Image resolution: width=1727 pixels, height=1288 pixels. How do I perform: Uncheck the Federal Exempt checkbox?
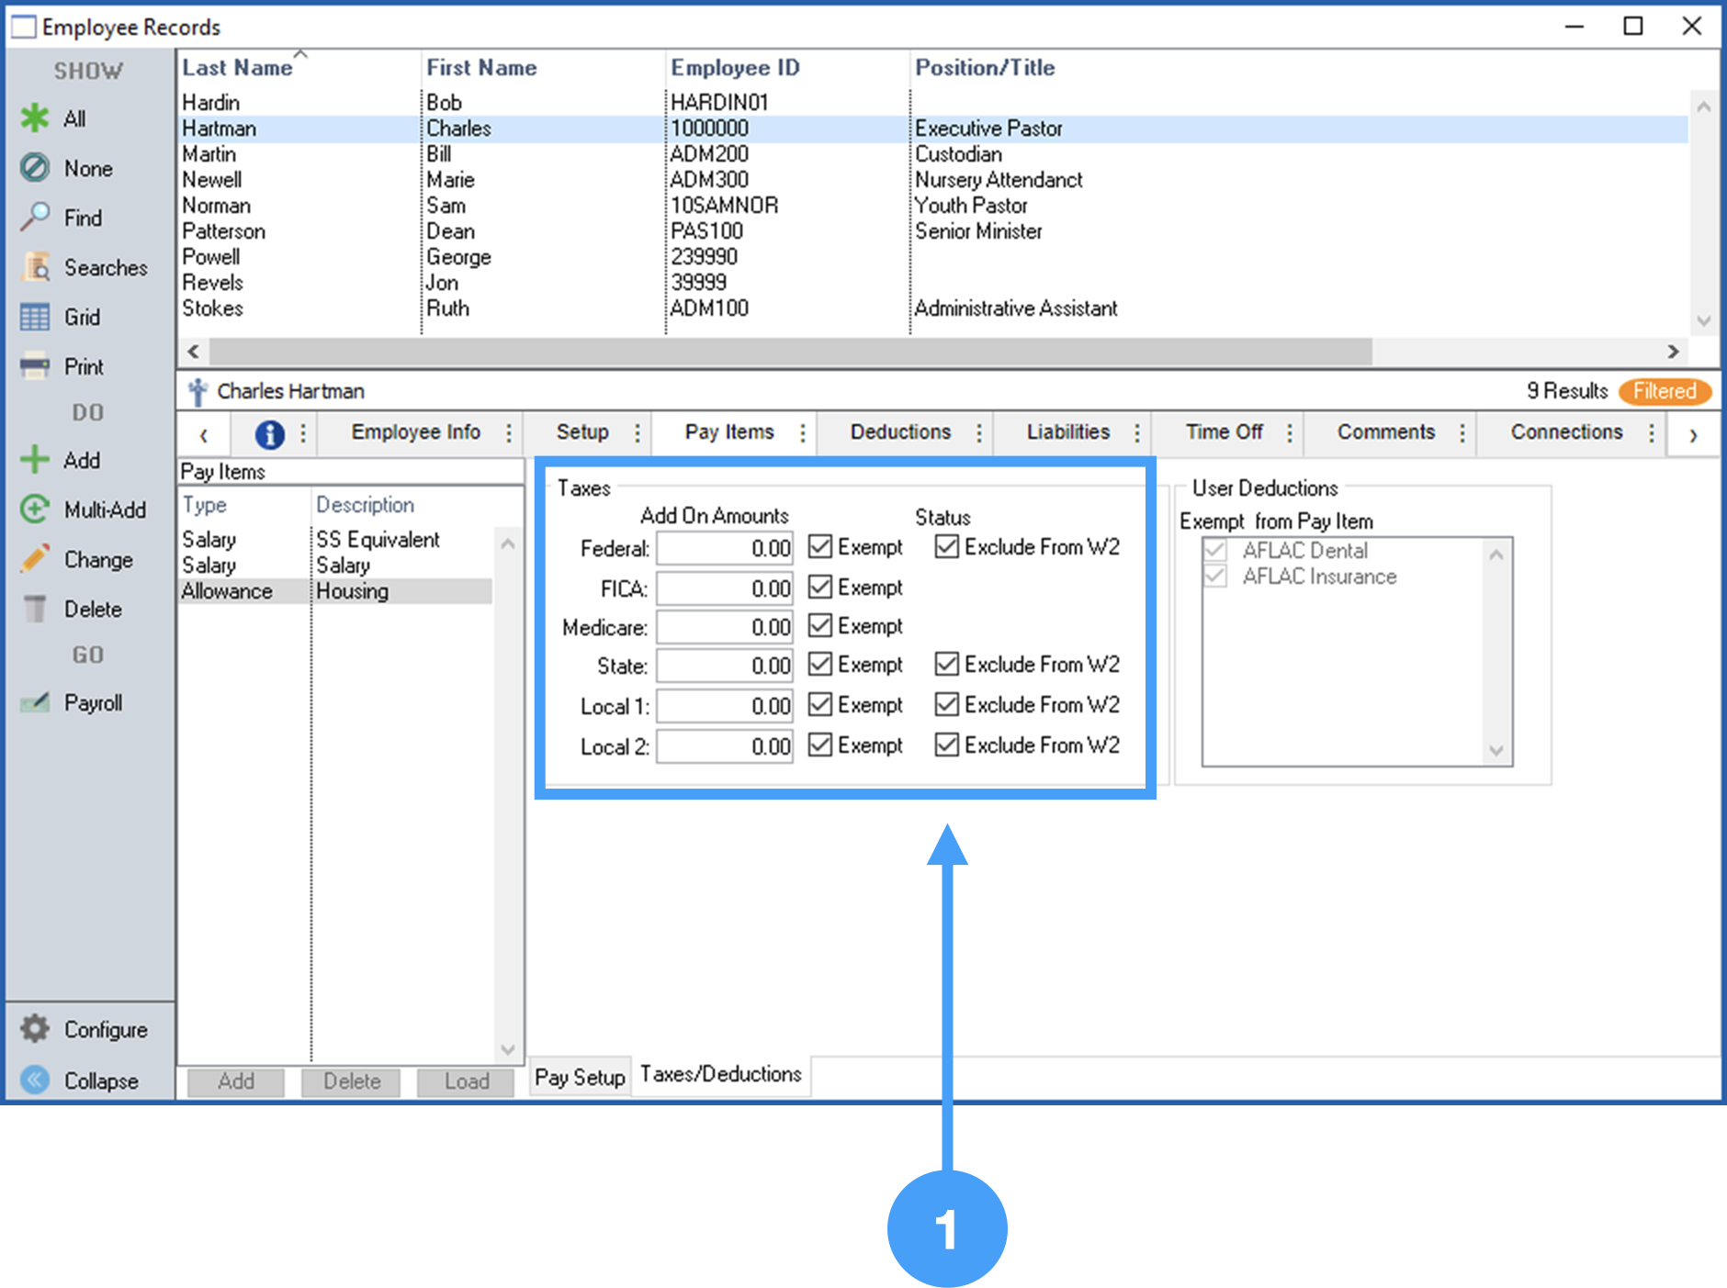820,547
